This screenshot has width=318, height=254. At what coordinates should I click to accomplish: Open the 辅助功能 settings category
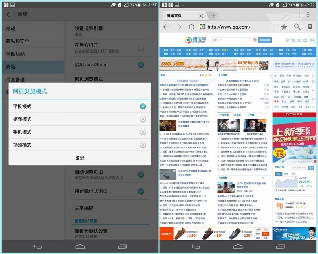coord(33,54)
